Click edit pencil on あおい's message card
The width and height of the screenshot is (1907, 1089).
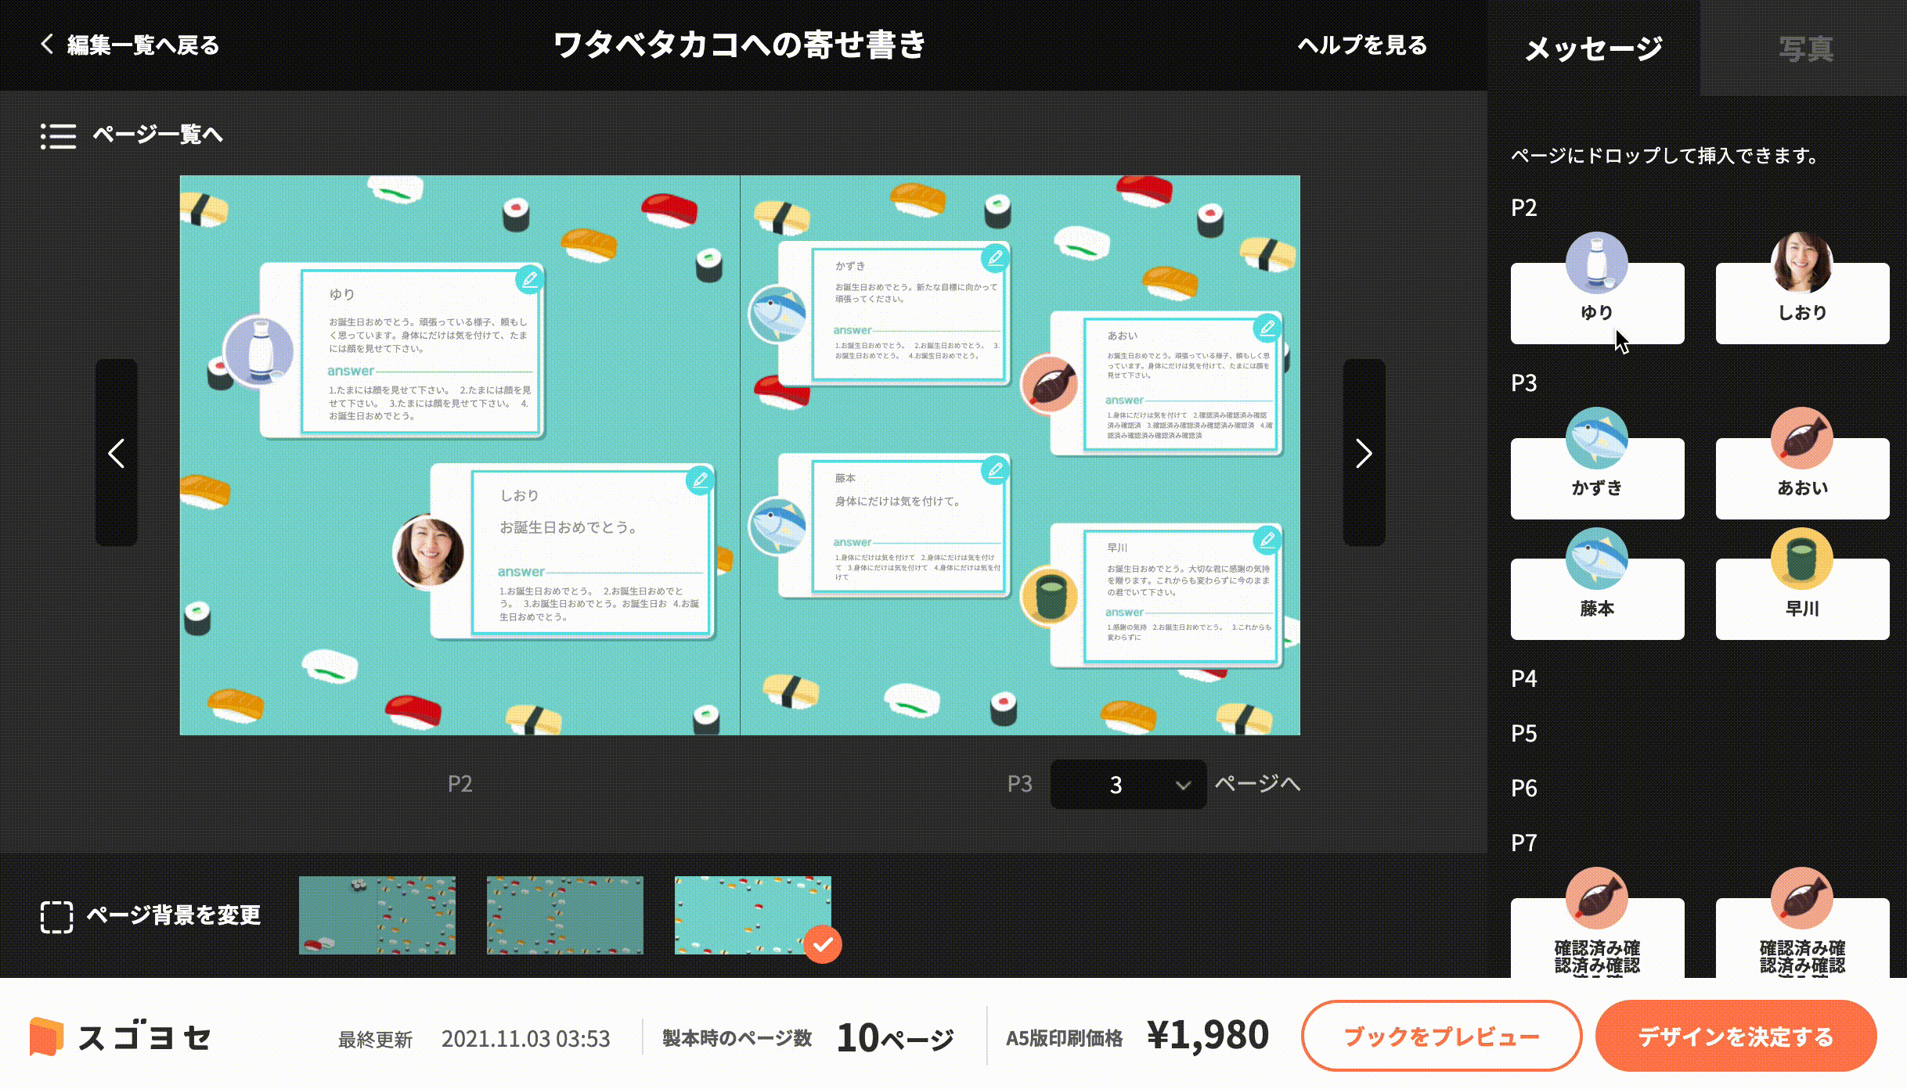click(x=1267, y=328)
